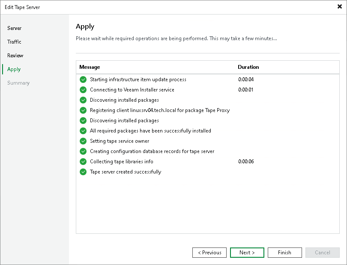The height and width of the screenshot is (265, 347).
Task: Select the Apply wizard step
Action: [14, 69]
